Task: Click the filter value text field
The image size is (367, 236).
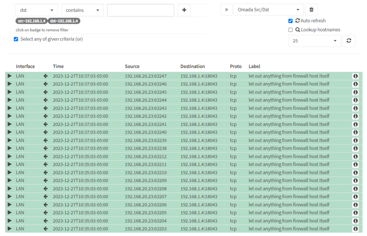Action: 141,10
